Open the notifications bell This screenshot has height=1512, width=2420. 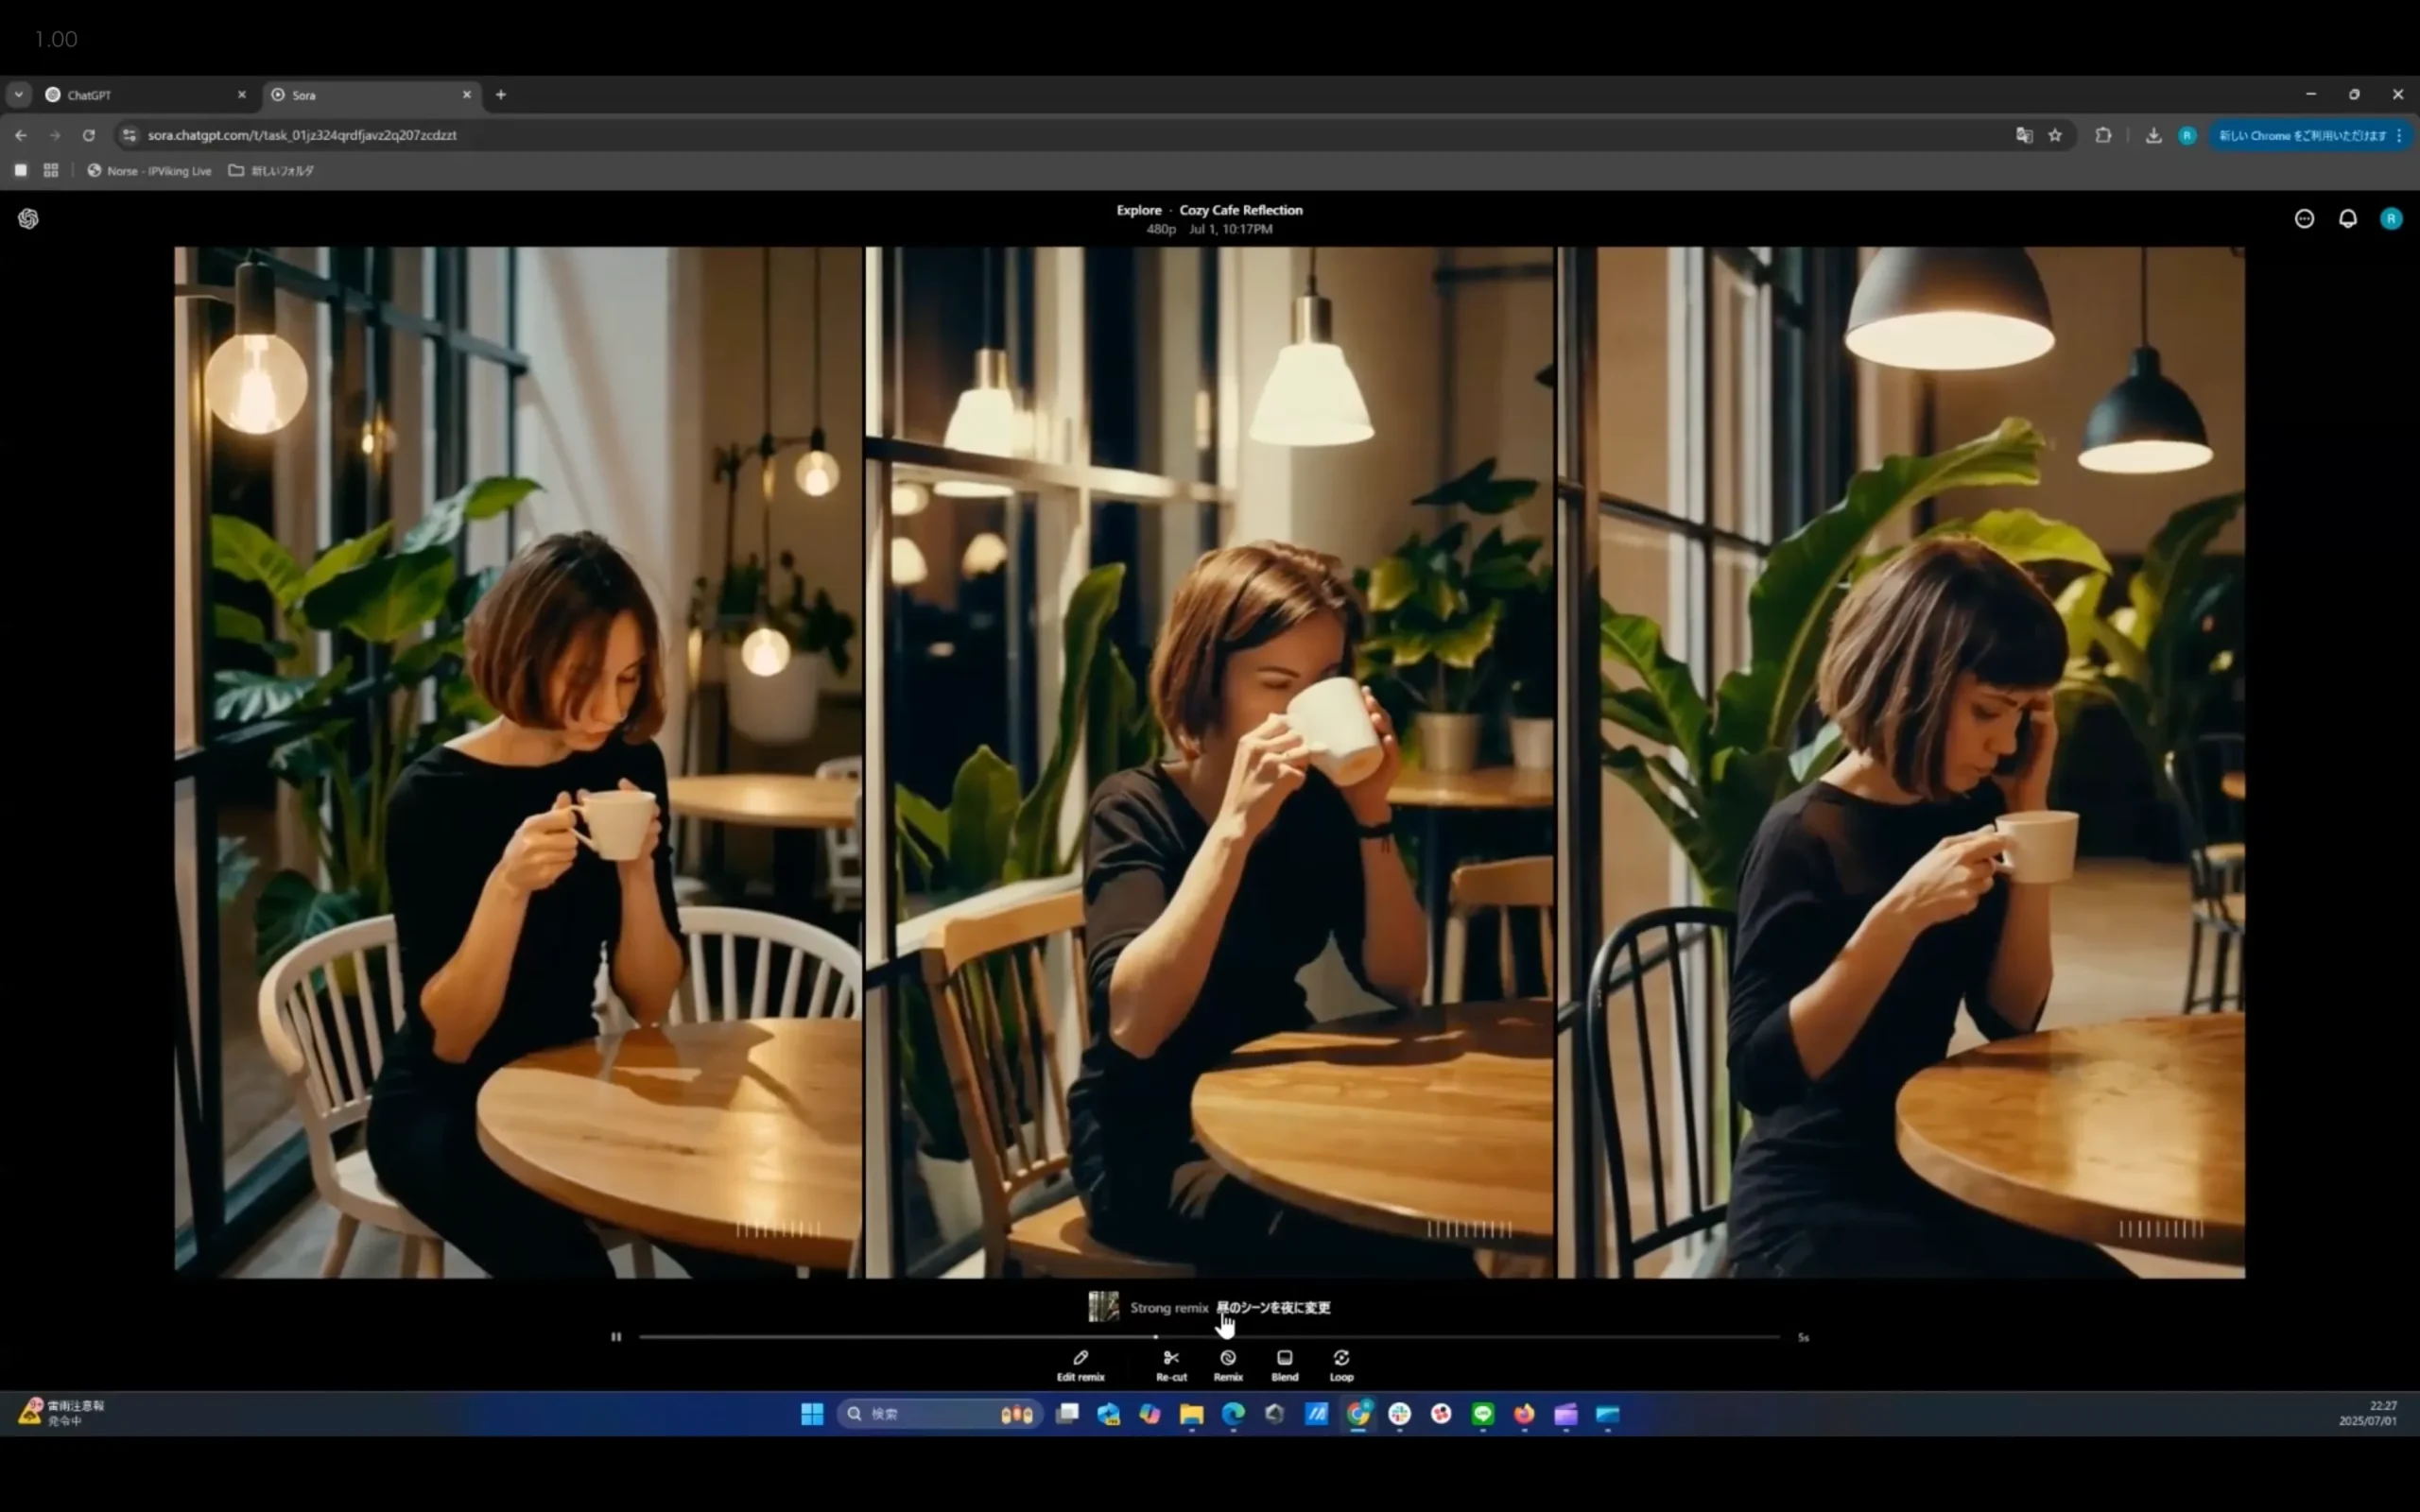coord(2347,219)
